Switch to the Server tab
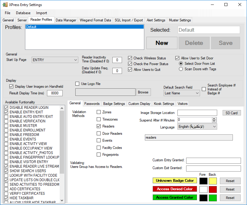The width and height of the screenshot is (247, 205). click(x=22, y=20)
